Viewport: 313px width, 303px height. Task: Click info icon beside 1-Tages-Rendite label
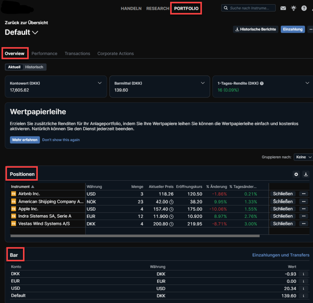[x=262, y=83]
